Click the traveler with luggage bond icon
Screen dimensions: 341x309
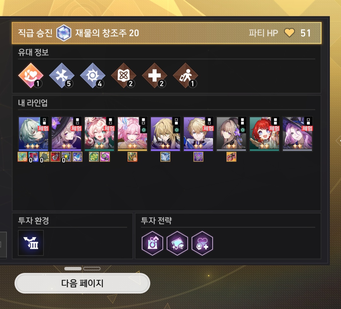pos(185,75)
